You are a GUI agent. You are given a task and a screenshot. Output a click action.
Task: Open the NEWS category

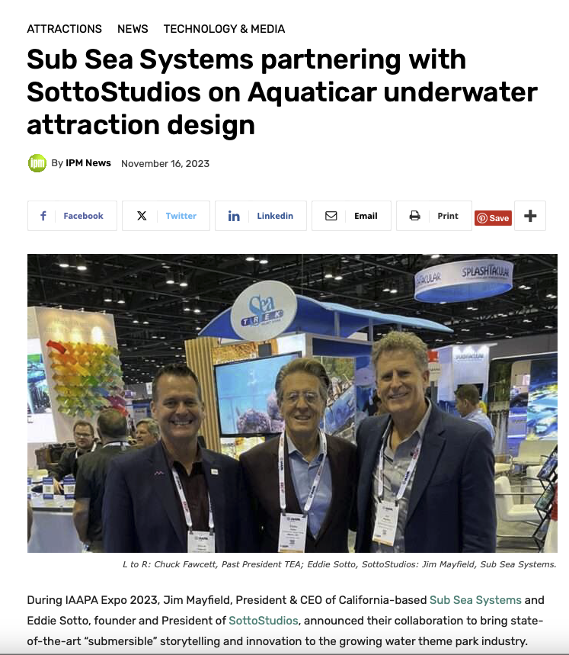133,29
